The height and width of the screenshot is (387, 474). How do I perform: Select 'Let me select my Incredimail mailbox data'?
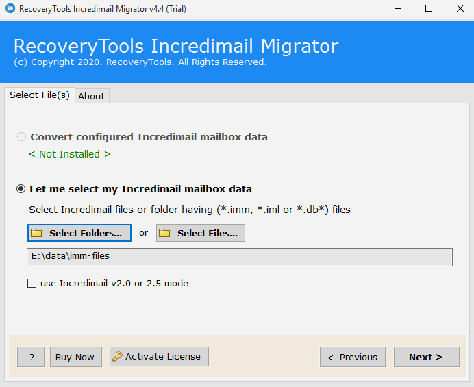22,189
